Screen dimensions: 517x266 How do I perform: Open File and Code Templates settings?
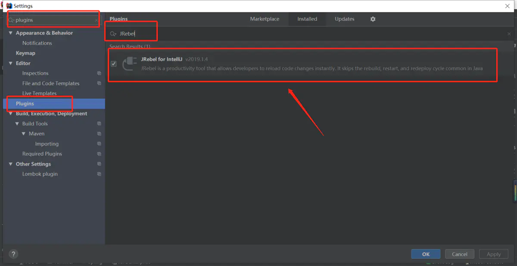(x=51, y=83)
